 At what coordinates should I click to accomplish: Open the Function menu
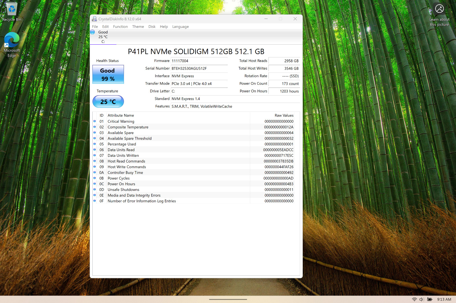[120, 26]
